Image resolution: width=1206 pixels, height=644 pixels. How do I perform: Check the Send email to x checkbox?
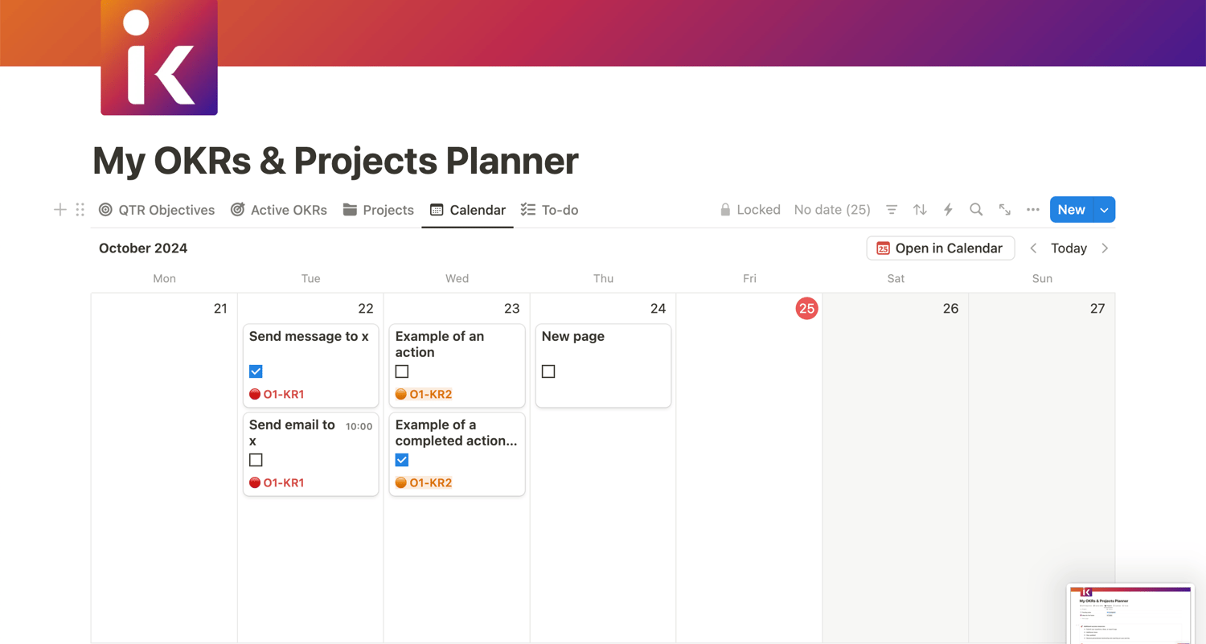[256, 460]
